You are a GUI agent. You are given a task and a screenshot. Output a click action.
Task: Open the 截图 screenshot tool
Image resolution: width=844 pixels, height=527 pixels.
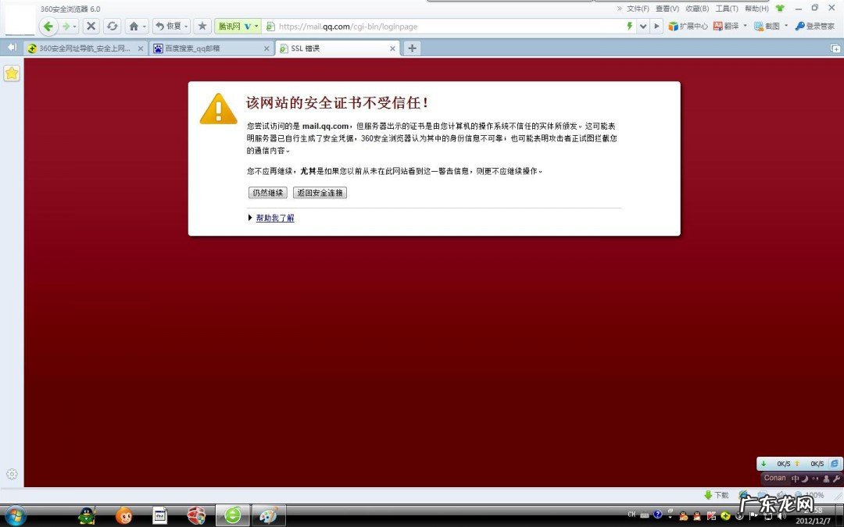tap(769, 26)
